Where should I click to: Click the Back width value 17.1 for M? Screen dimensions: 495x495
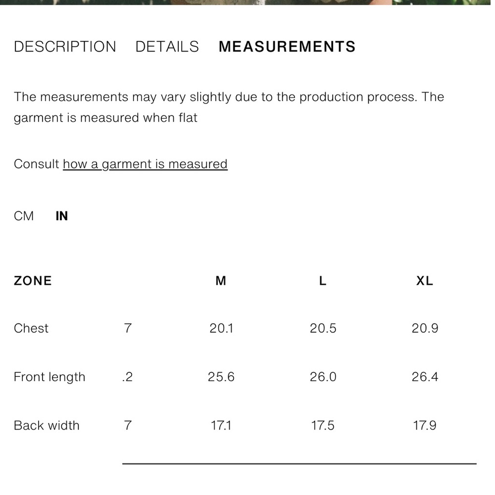click(x=221, y=426)
